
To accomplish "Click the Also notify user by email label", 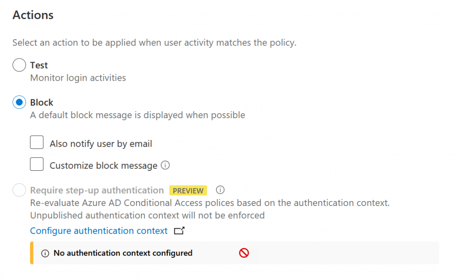I will [x=101, y=144].
